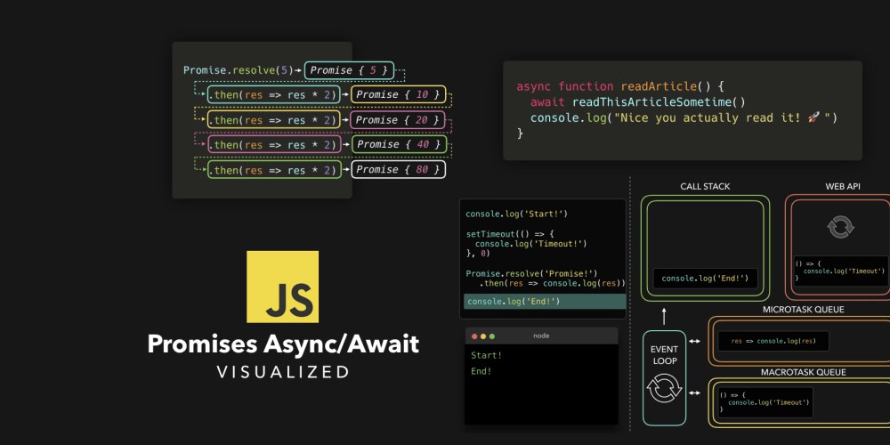Screen dimensions: 890x445
Task: Click the yellow JS logo
Action: tap(282, 287)
